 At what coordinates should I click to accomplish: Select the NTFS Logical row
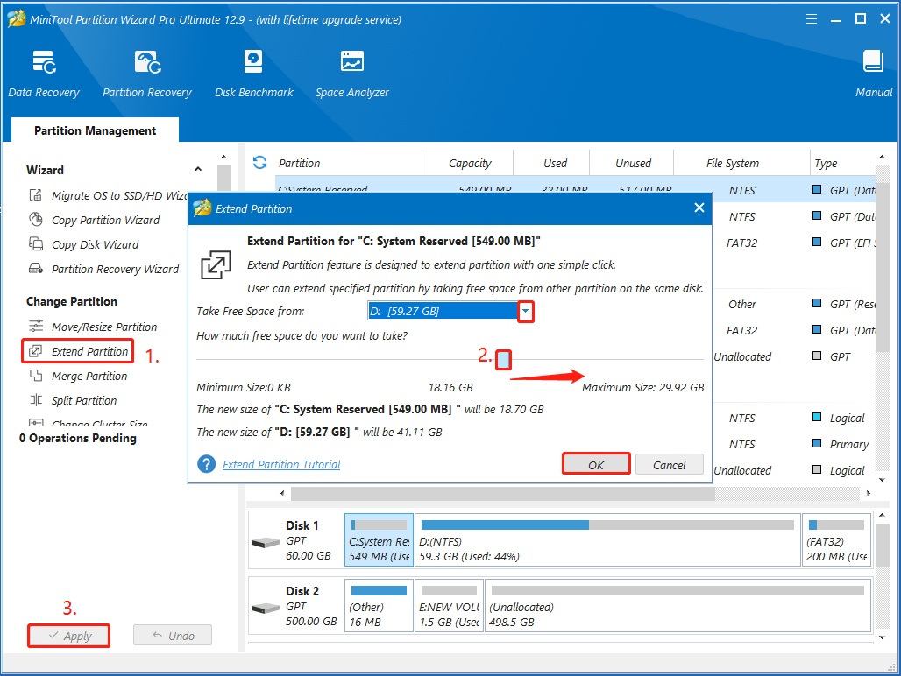(x=794, y=418)
